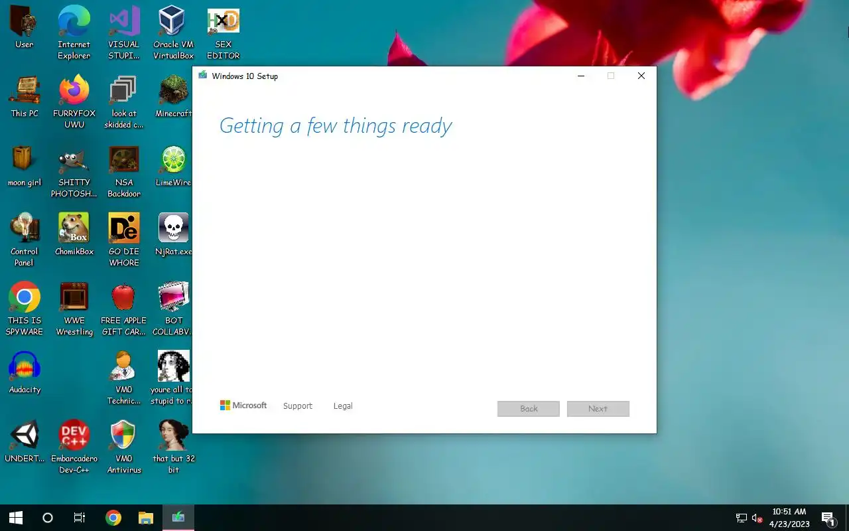
Task: Open the Control Panel desktop icon
Action: [x=25, y=240]
